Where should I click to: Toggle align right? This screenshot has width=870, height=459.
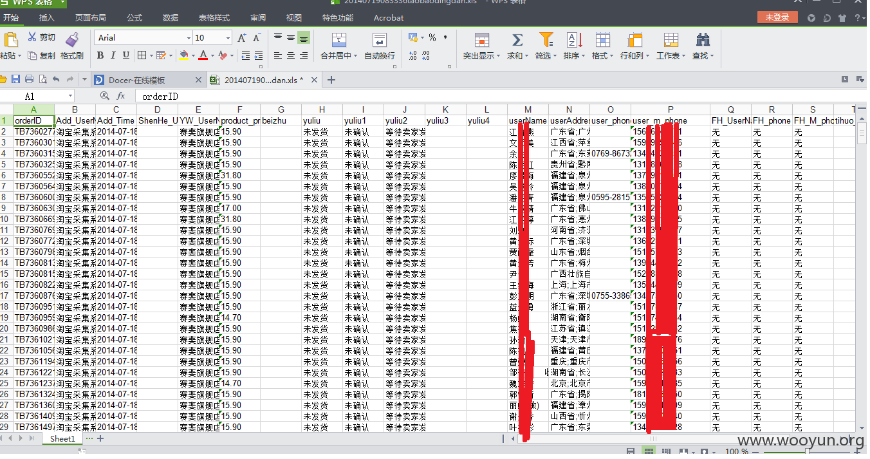[304, 56]
